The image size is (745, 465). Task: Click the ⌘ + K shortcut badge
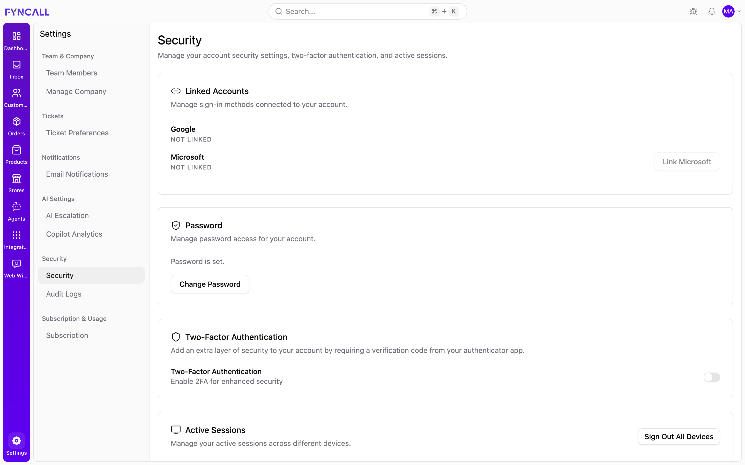tap(444, 11)
